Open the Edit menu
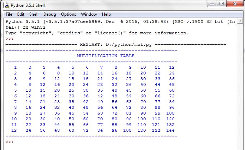Viewport: 245px width, 150px height. click(21, 14)
